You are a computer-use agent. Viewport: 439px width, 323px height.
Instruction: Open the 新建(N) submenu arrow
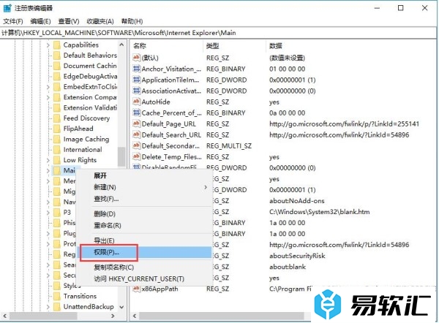pos(206,187)
